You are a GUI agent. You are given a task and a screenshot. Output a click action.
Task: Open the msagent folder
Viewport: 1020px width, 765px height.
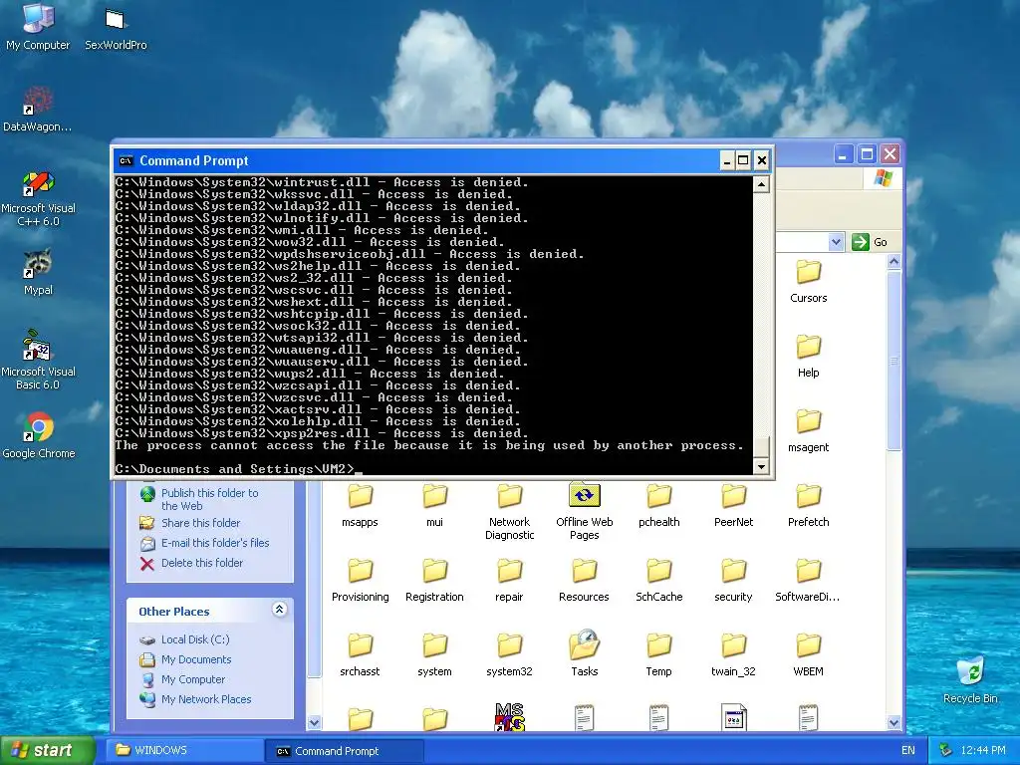(808, 430)
